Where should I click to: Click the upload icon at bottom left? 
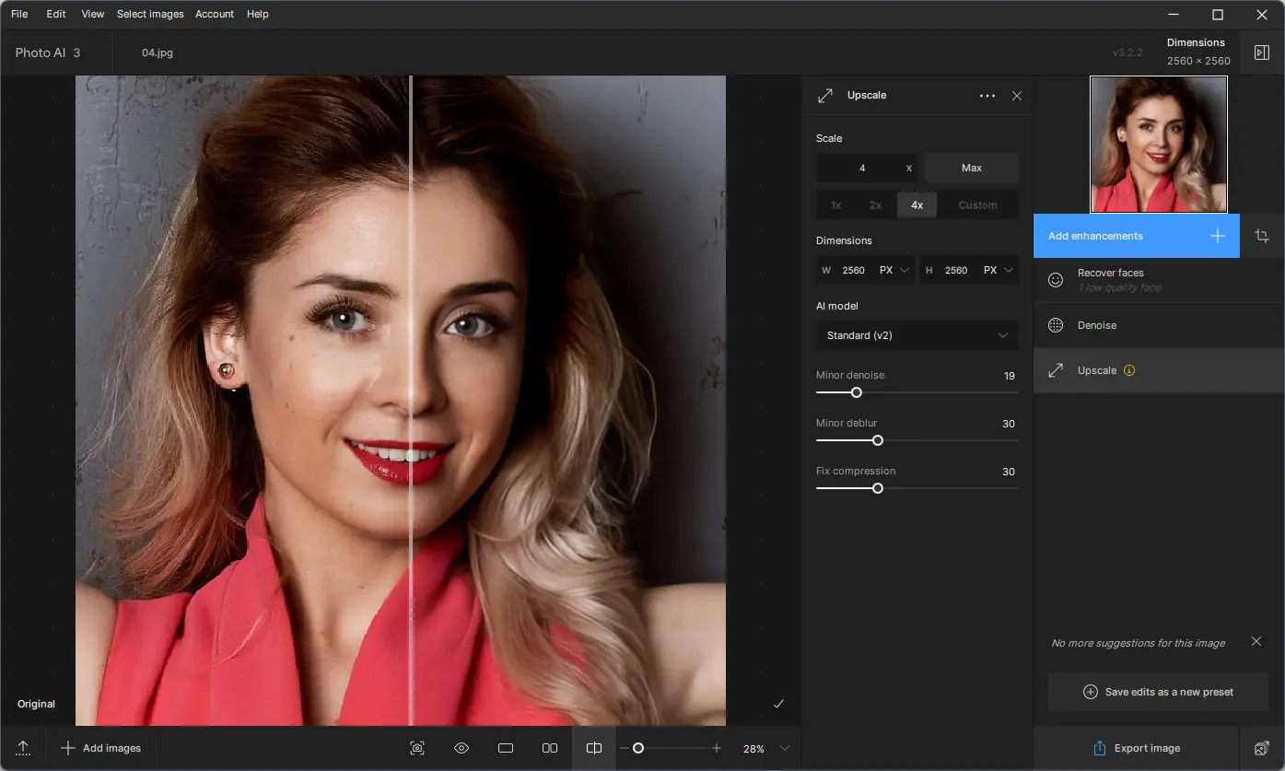point(23,748)
